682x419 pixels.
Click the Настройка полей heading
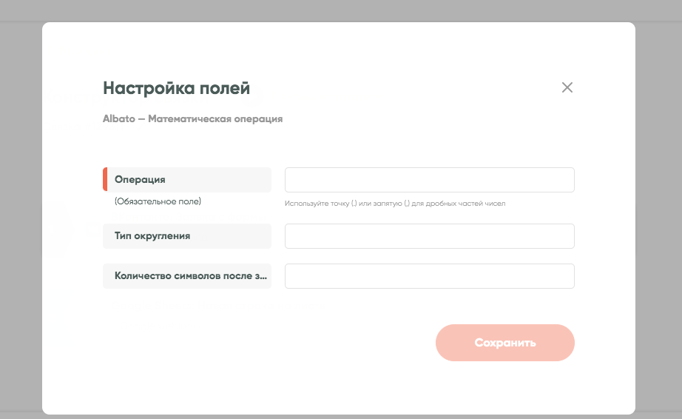pos(176,89)
